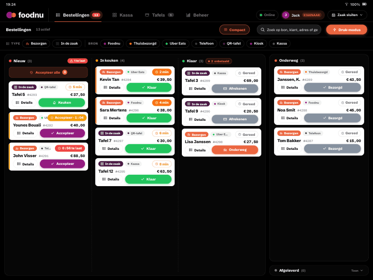Click the 5 min timer on Tafel 5
The height and width of the screenshot is (280, 373).
point(75,87)
